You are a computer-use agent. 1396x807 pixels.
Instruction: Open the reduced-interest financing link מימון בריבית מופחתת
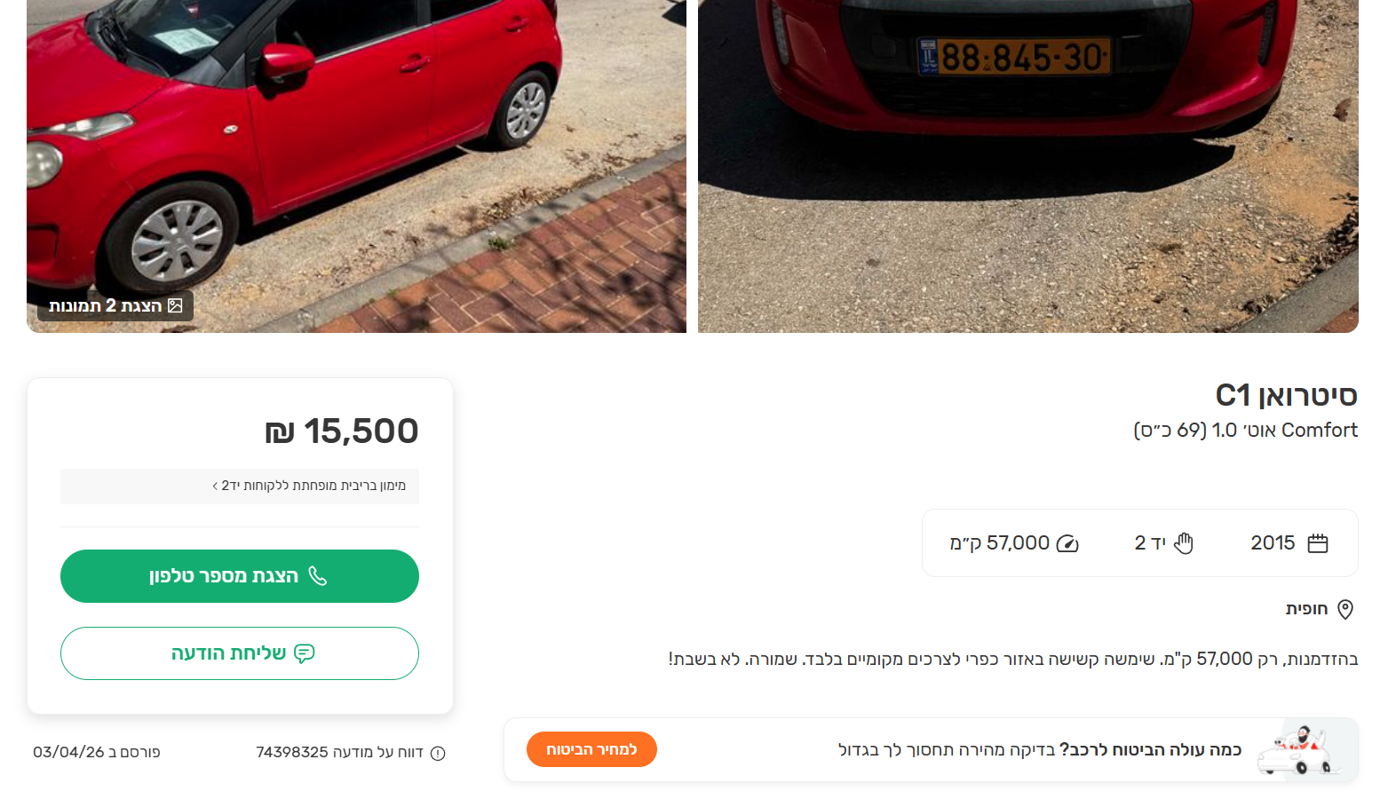(x=309, y=486)
